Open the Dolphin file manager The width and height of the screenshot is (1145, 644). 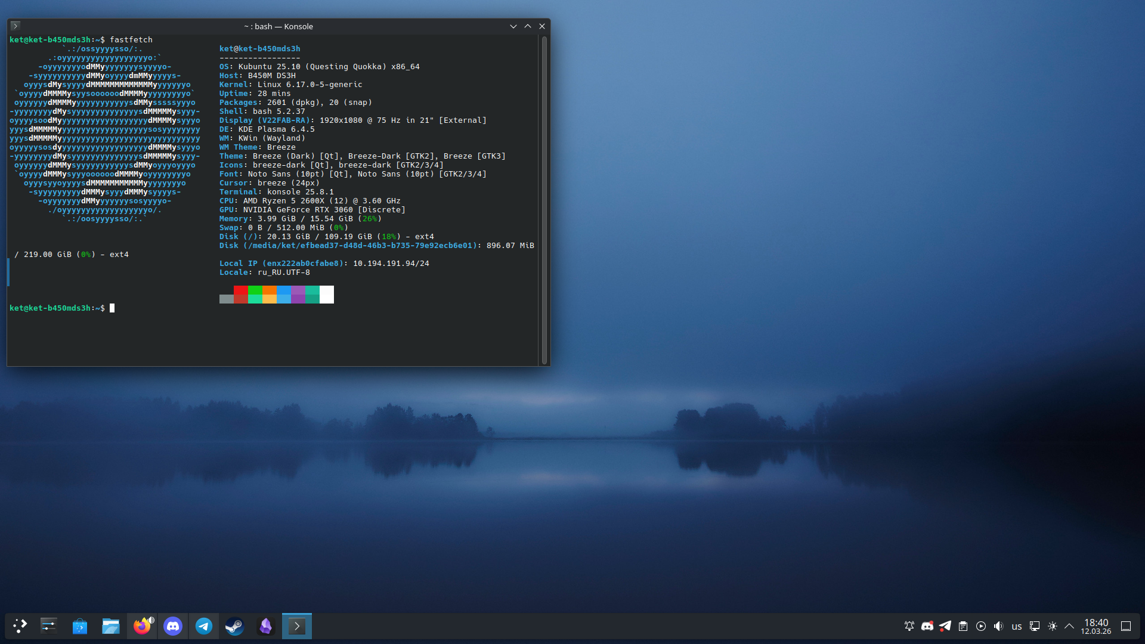coord(111,626)
